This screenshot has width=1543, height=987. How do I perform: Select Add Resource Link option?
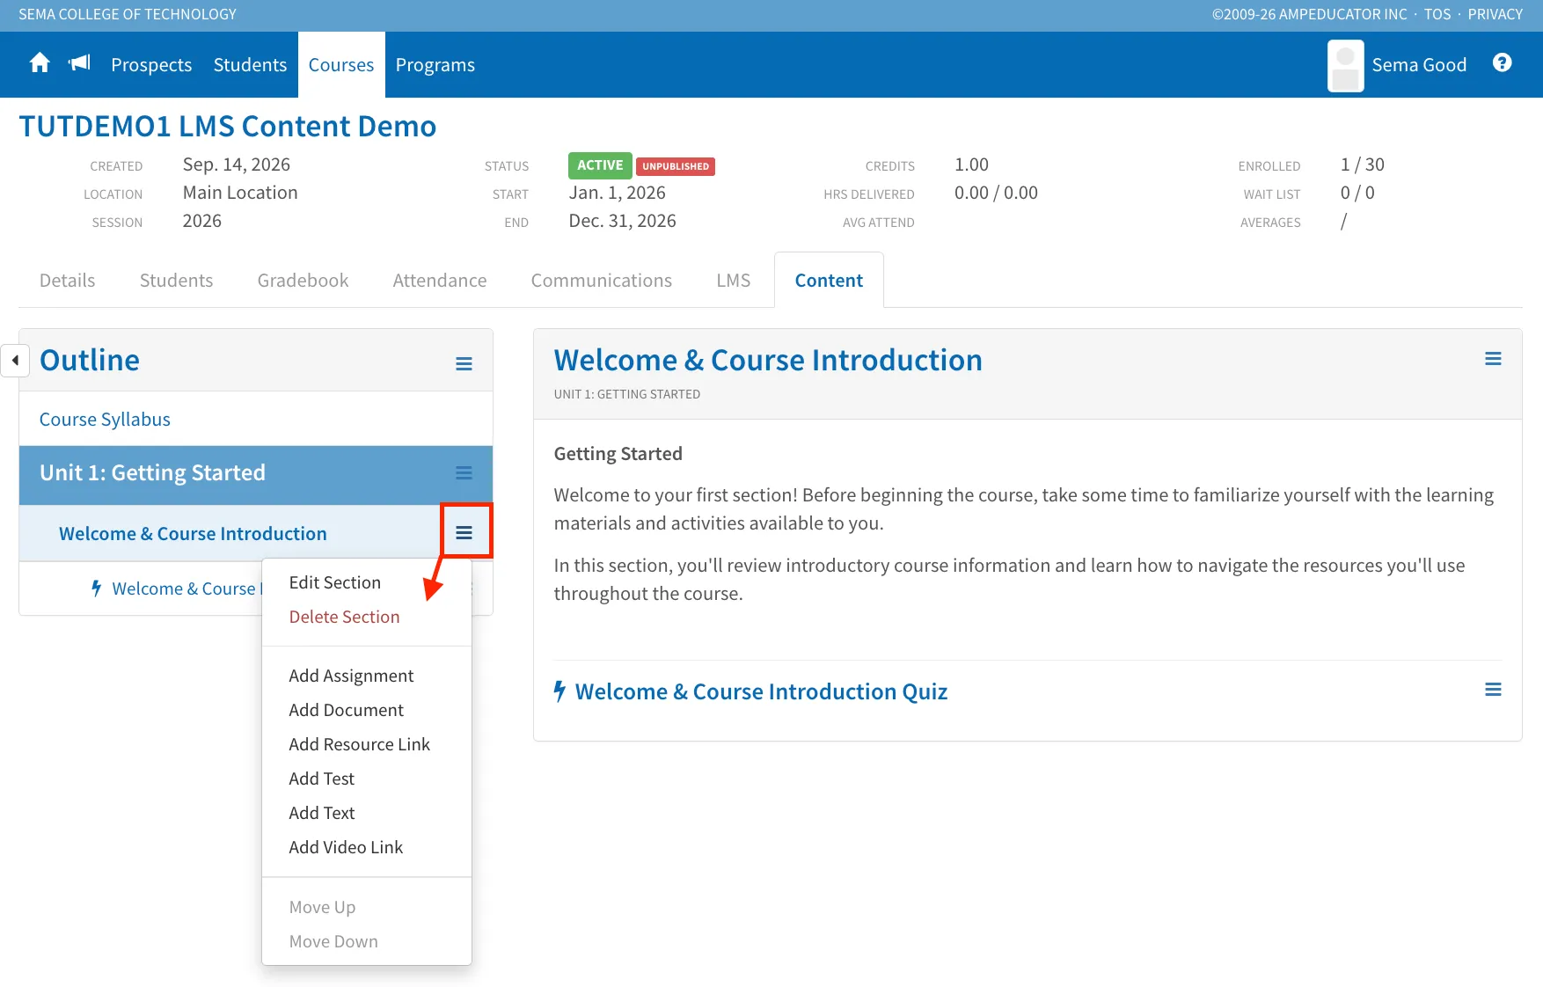360,744
